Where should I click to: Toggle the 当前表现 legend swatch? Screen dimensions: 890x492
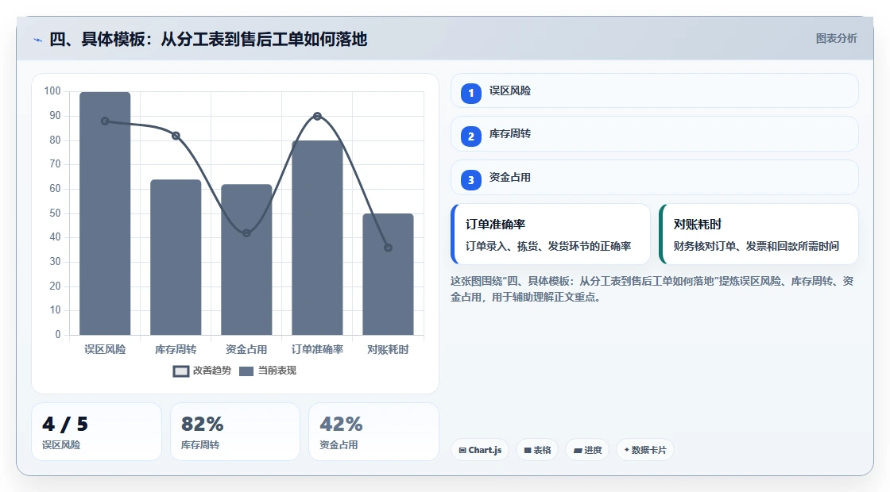tap(246, 371)
